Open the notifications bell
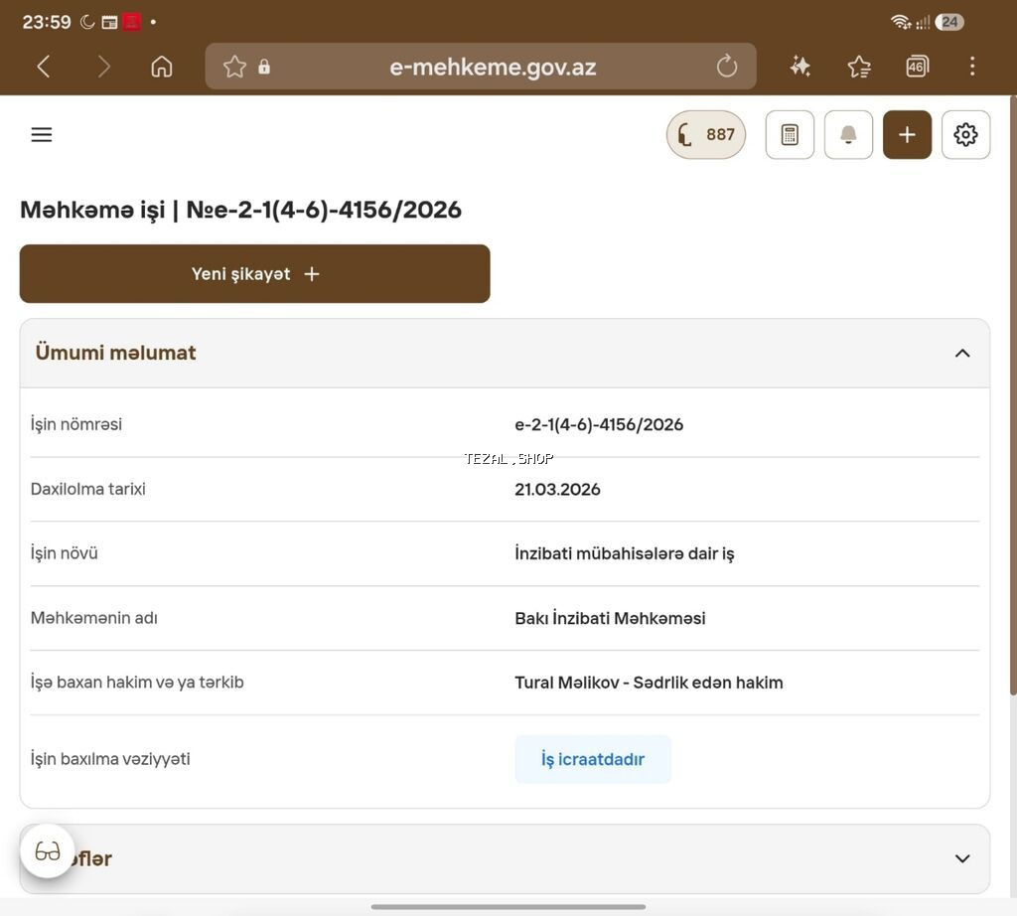The height and width of the screenshot is (916, 1017). [848, 134]
